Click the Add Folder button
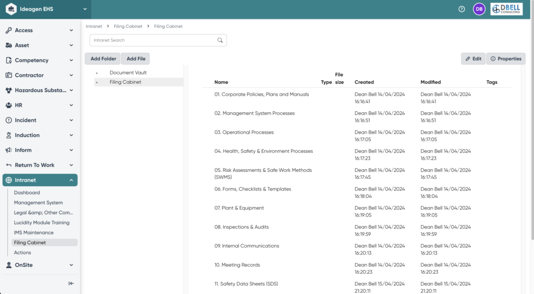 tap(103, 58)
